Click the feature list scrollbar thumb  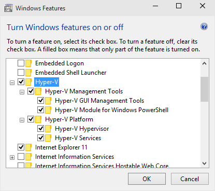coord(205,89)
